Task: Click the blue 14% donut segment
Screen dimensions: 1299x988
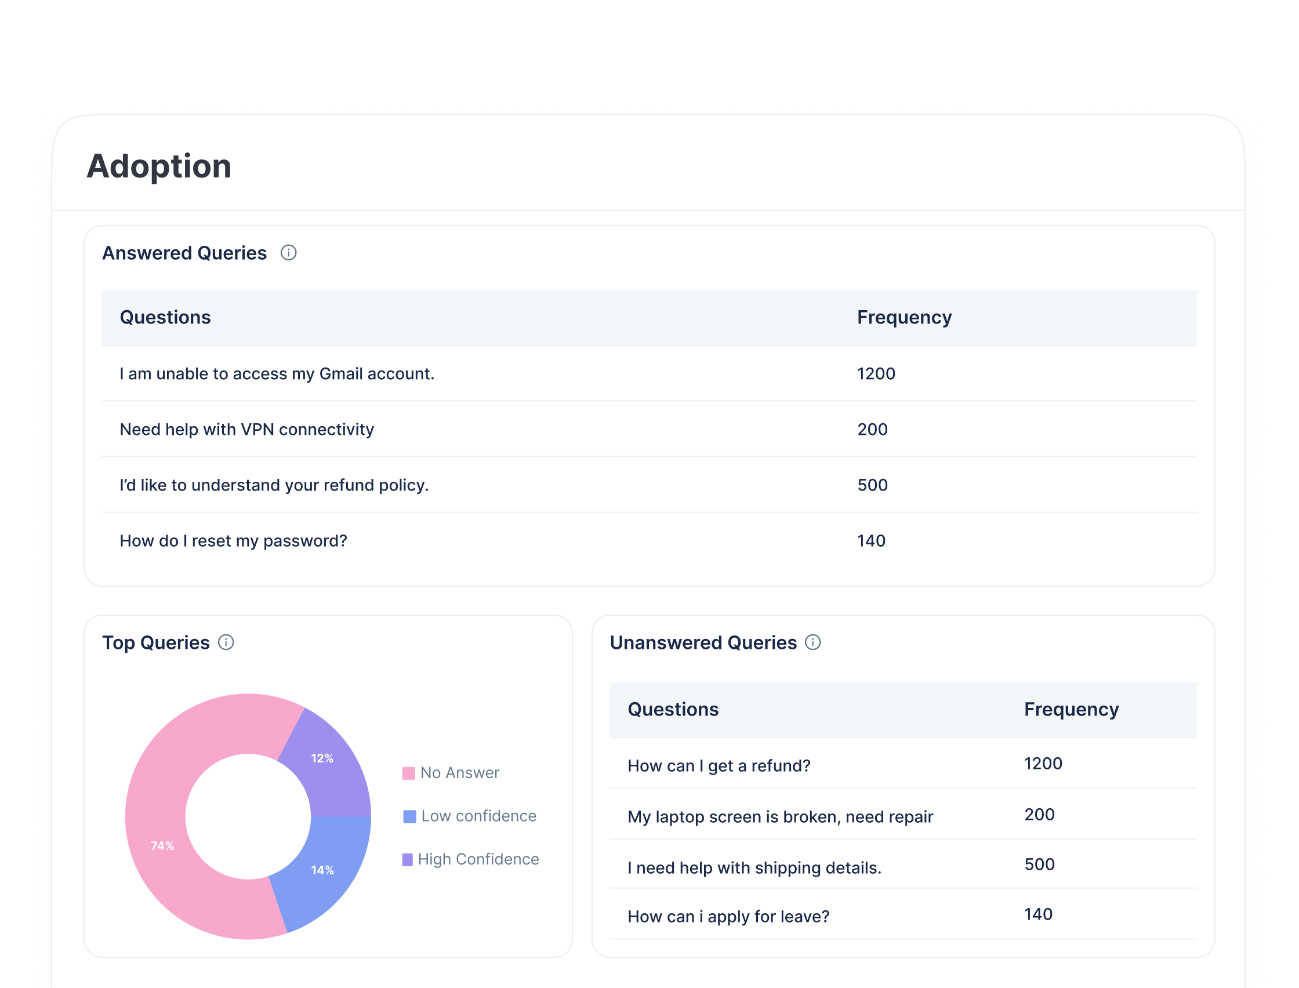Action: click(x=322, y=870)
